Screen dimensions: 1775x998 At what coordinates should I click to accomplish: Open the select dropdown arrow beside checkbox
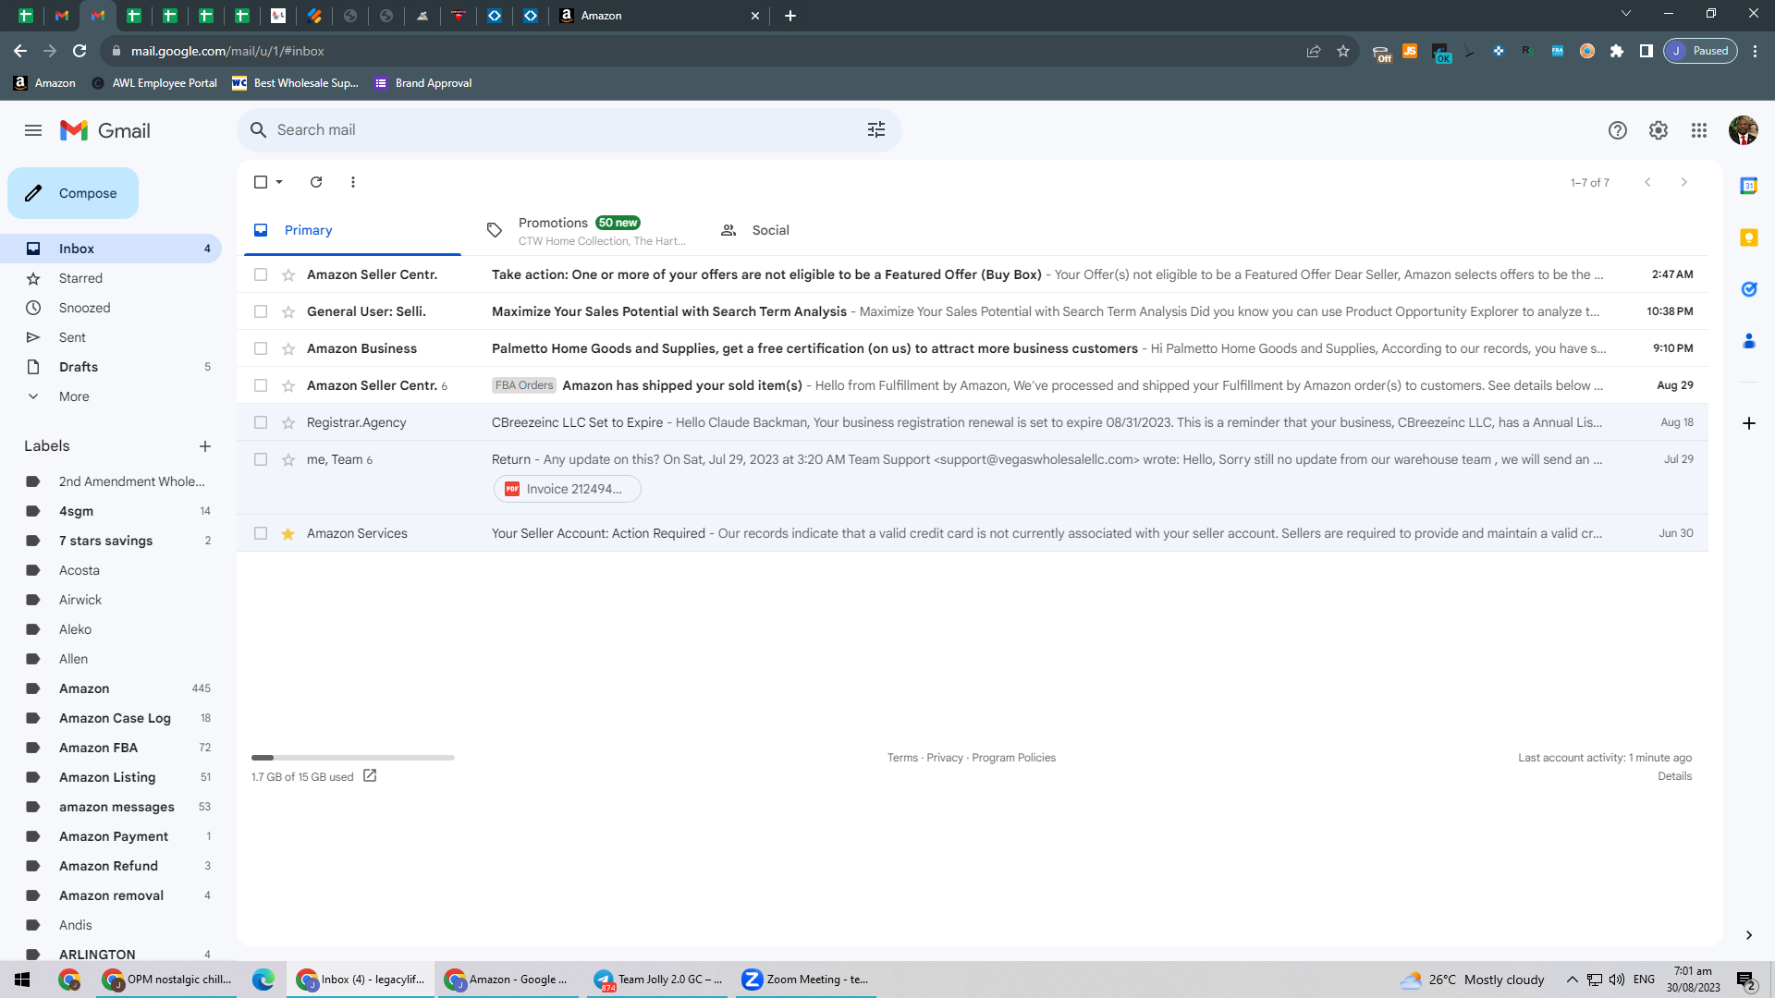coord(279,182)
